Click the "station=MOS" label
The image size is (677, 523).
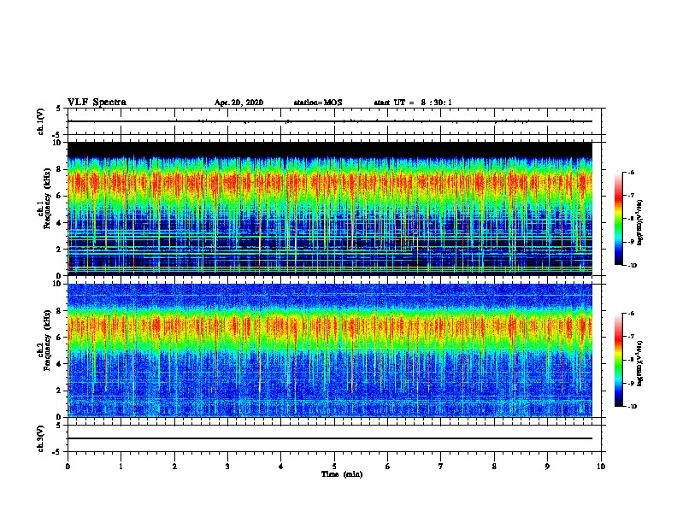click(x=318, y=103)
